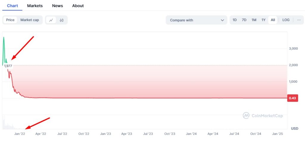Open the News tab
305x142 pixels.
click(57, 6)
